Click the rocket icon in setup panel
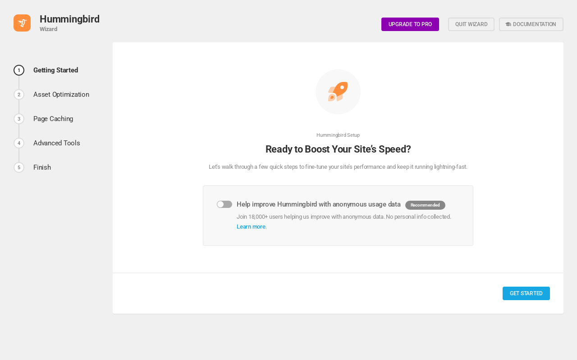 click(338, 92)
